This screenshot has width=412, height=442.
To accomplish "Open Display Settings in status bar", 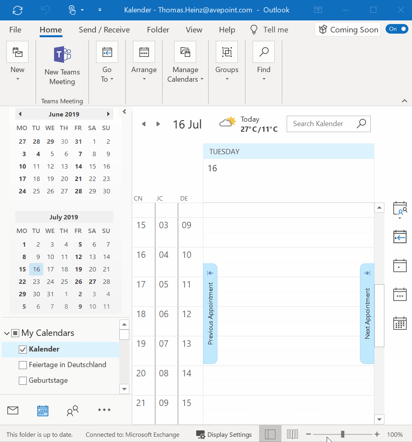I will (x=224, y=435).
